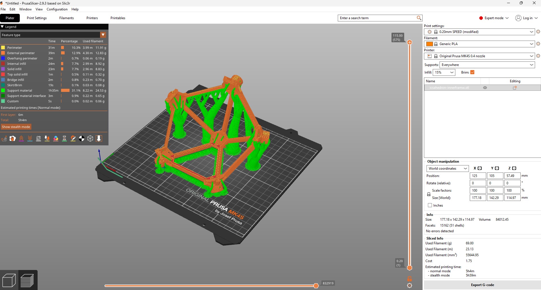Switch to sliced layers preview view
The width and height of the screenshot is (541, 290).
pyautogui.click(x=27, y=280)
